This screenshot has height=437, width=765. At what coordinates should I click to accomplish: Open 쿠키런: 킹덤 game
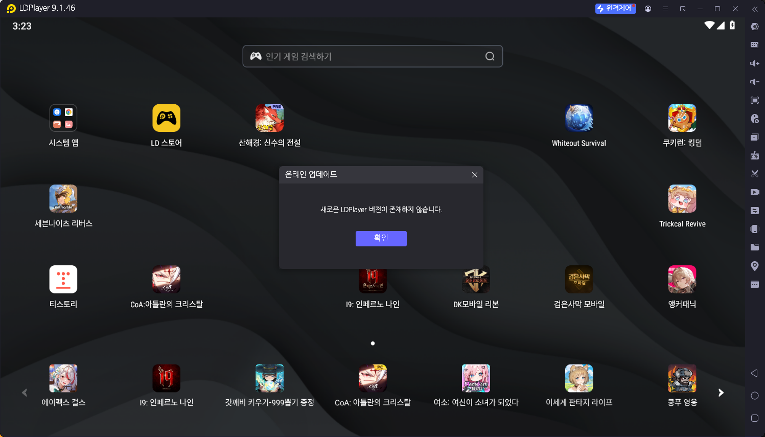pos(682,118)
